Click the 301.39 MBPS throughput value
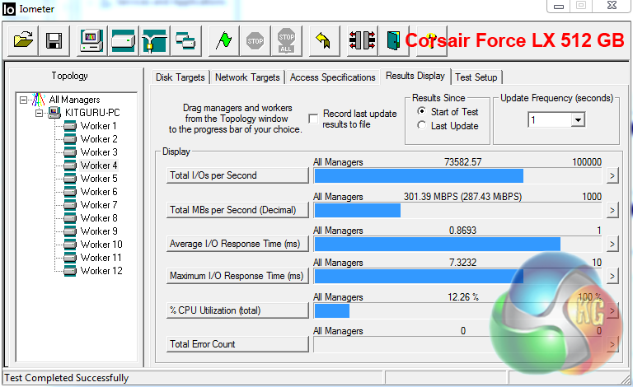633x387 pixels. (462, 197)
